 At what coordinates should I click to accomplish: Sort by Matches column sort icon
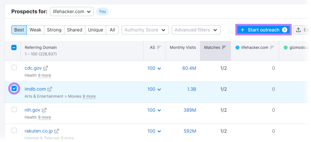224,48
